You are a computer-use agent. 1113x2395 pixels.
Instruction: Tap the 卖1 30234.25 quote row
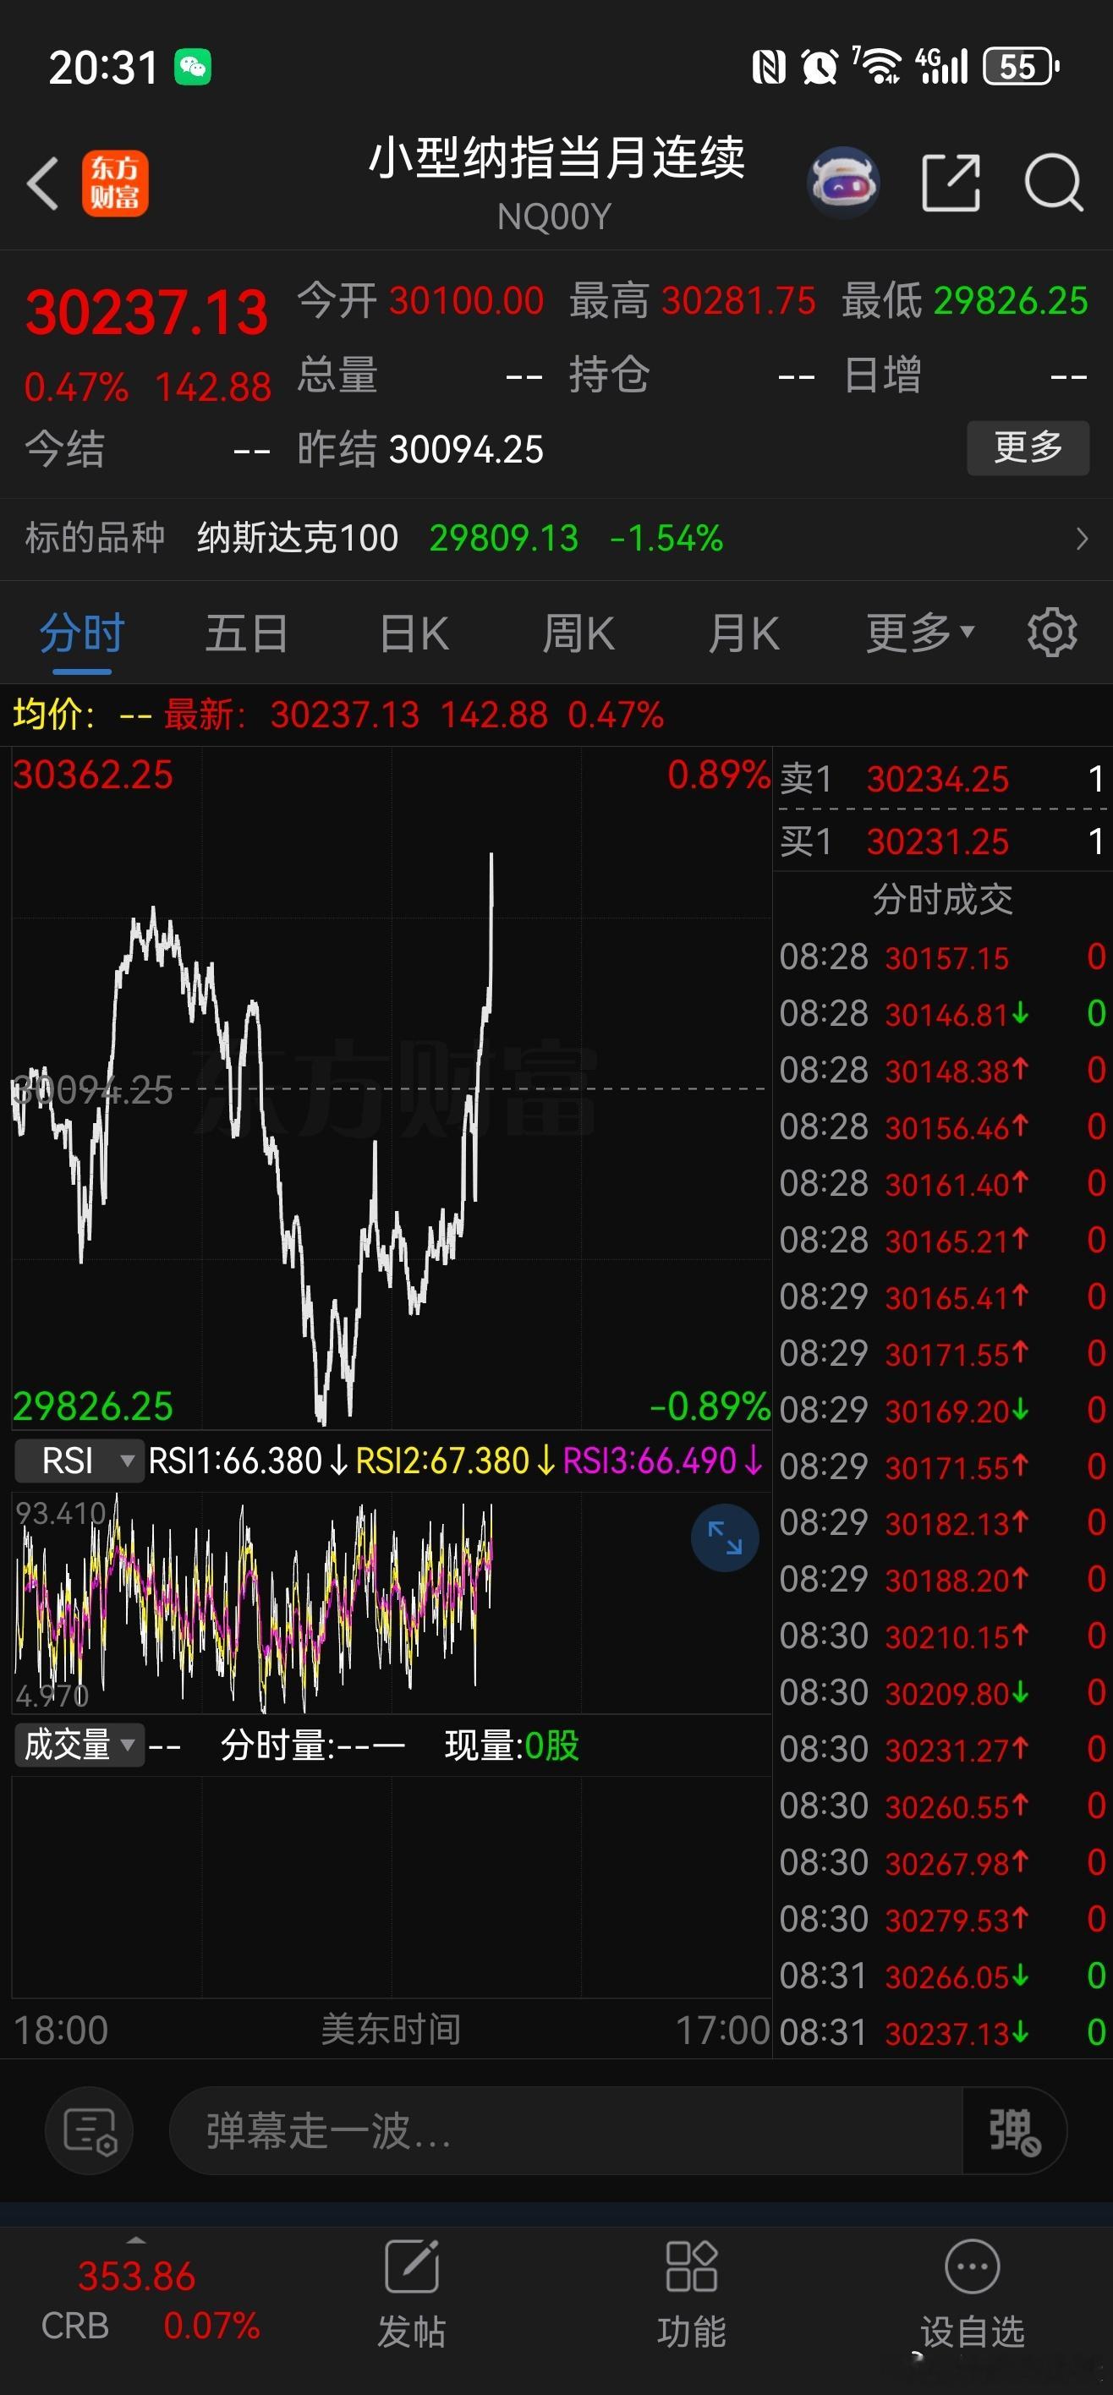(941, 778)
